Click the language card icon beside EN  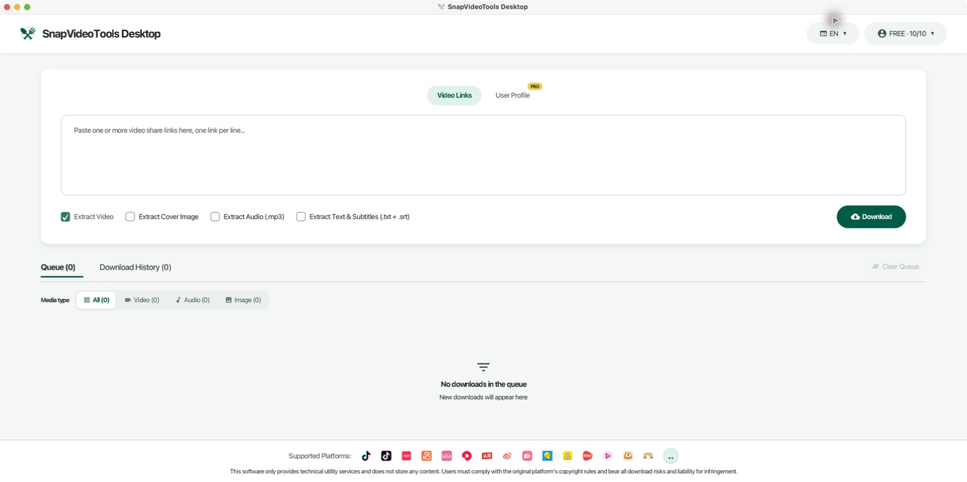point(823,33)
